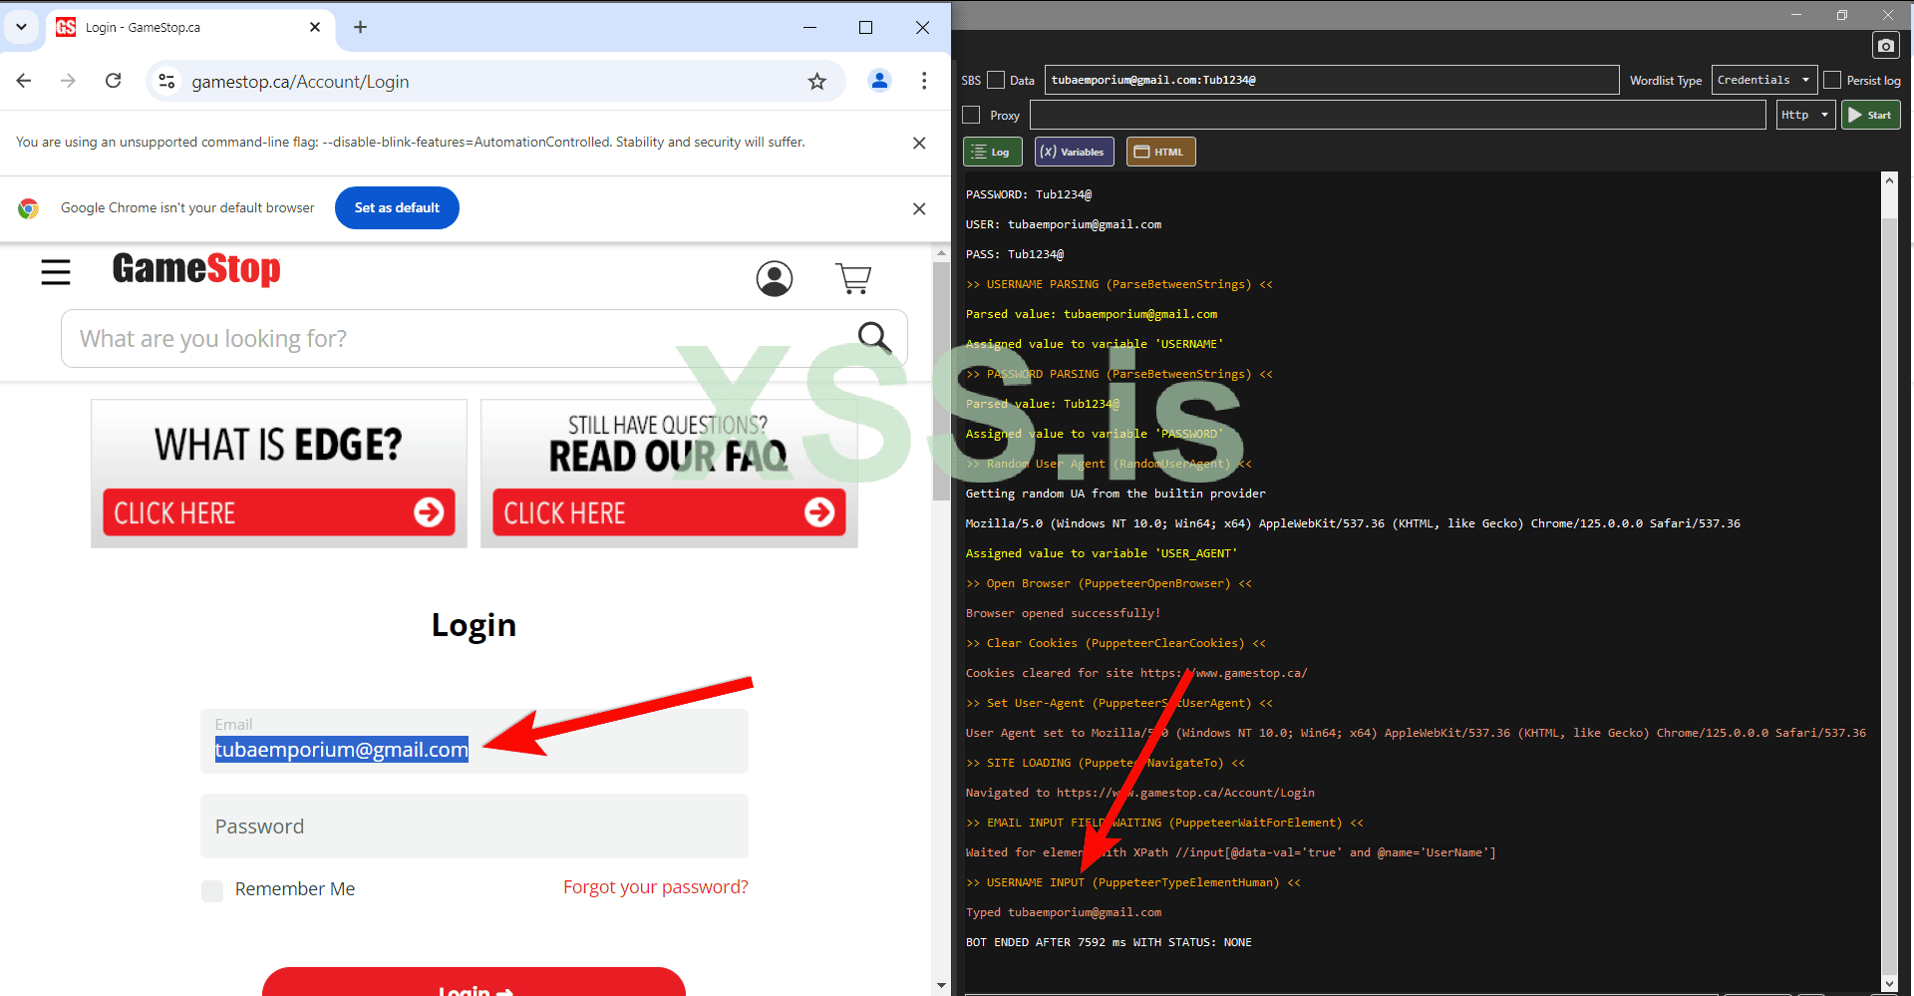Reload the GameStop login page
Screen dimensions: 1914x996
coord(113,81)
